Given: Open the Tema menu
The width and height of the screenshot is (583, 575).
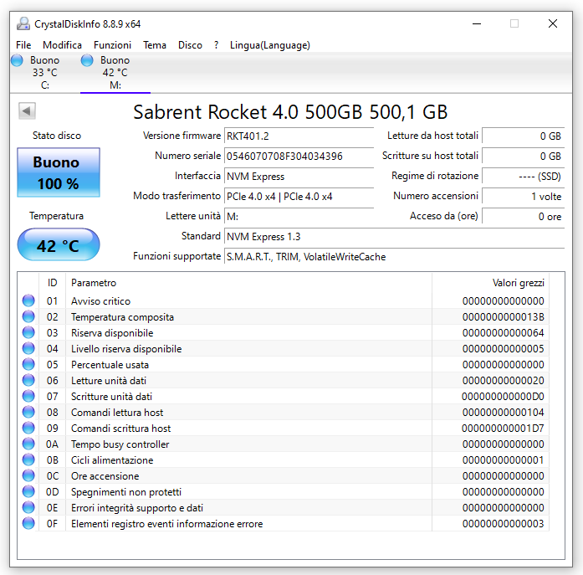Looking at the screenshot, I should click(x=155, y=45).
